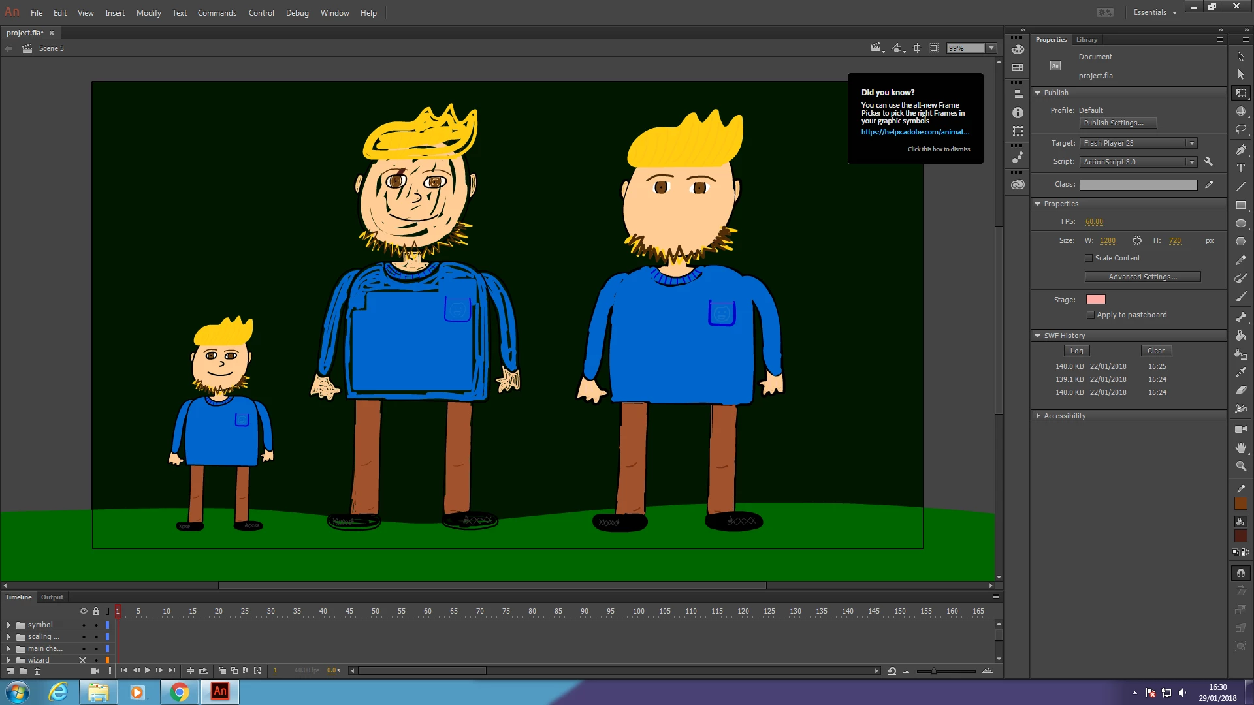Select the Lasso tool

click(1241, 130)
